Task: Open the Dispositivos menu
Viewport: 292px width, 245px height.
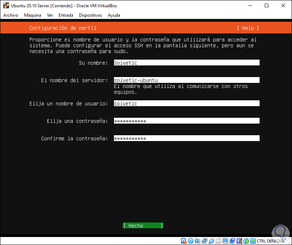Action: click(x=90, y=15)
